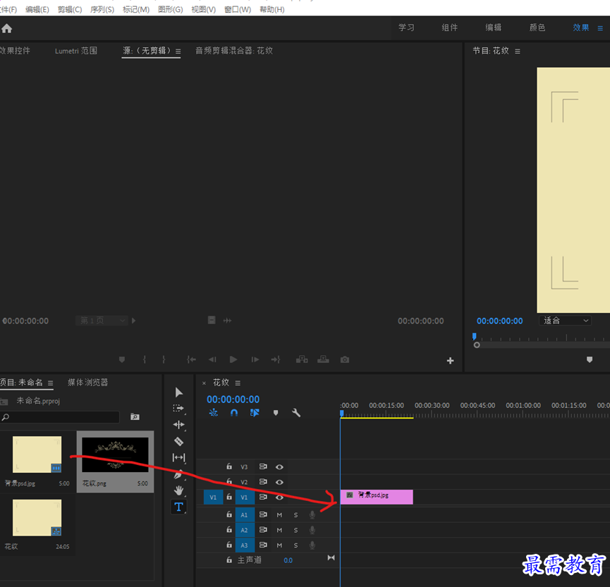Switch to the 音频剪辑混合器 tab

(234, 51)
